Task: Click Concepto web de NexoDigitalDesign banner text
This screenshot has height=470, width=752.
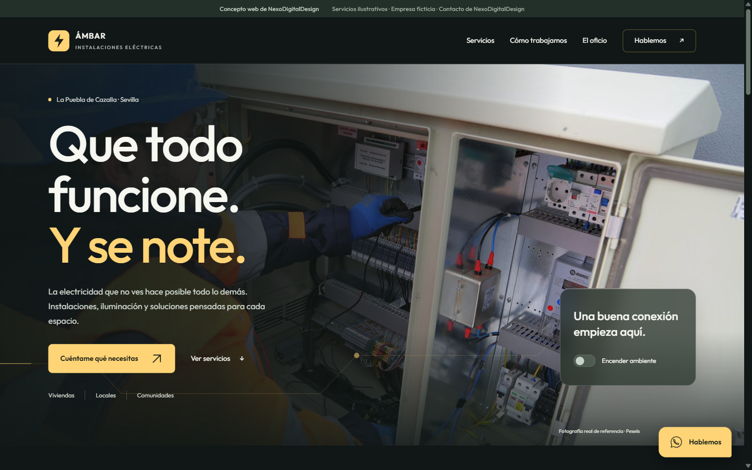Action: tap(269, 9)
